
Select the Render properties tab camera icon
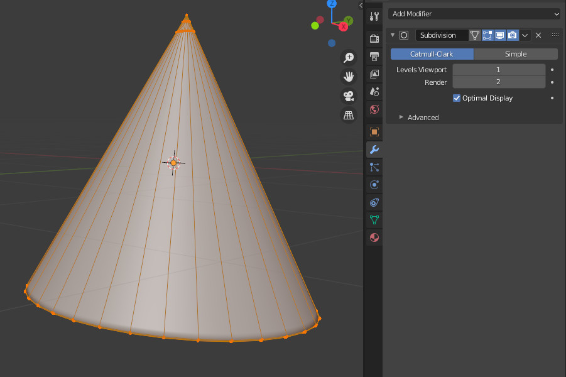[374, 38]
